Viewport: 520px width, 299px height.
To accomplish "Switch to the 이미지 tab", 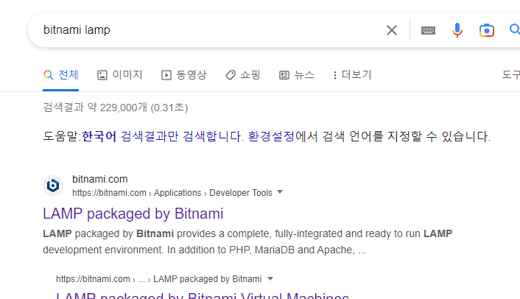I will [x=120, y=75].
